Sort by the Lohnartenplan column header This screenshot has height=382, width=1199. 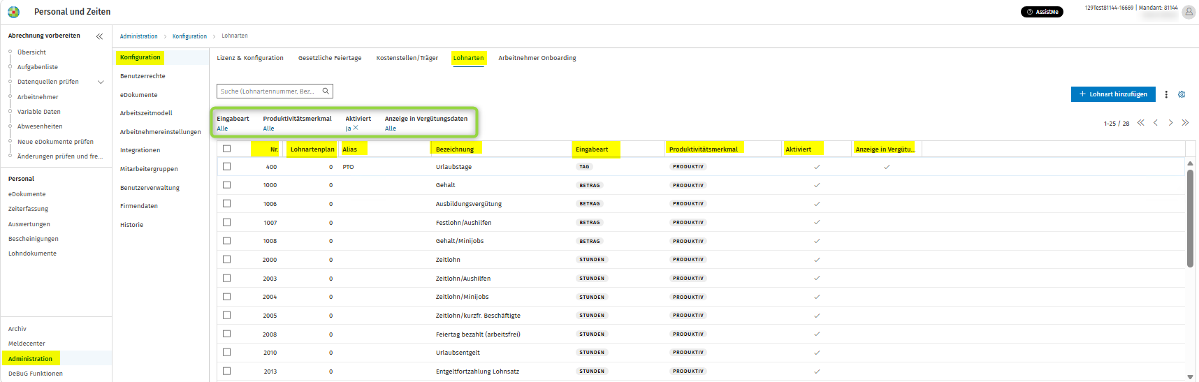[x=312, y=149]
